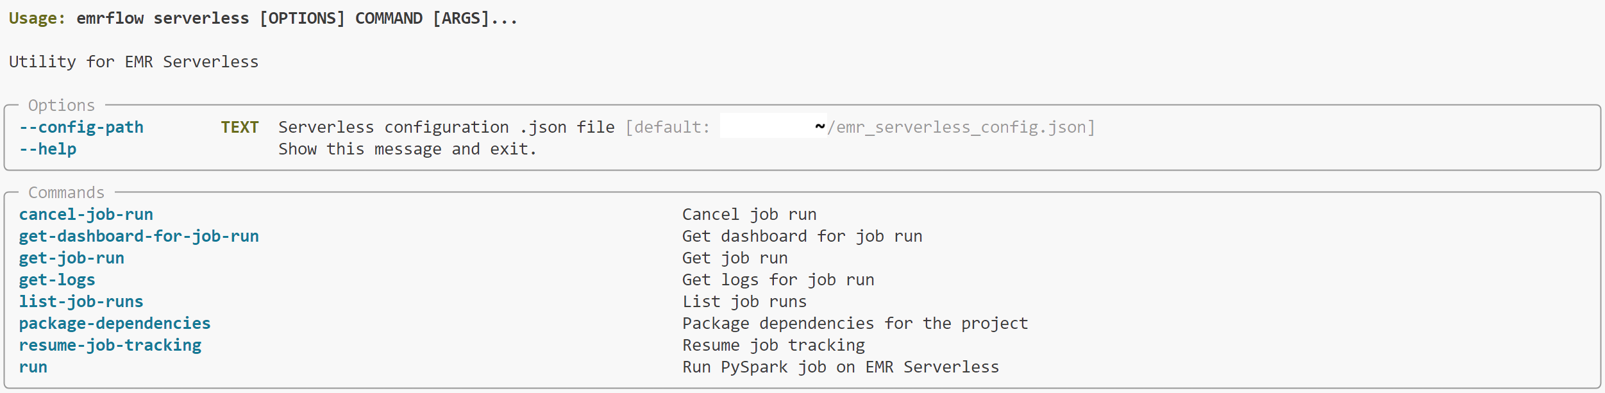Select the 'resume-job-tracking' command
This screenshot has height=393, width=1605.
pos(110,346)
